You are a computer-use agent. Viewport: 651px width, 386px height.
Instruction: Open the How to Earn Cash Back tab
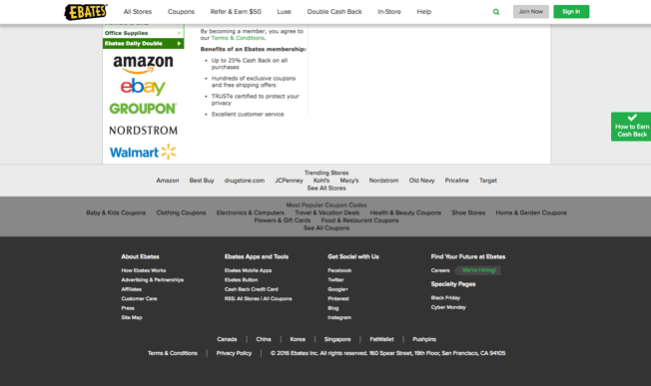tap(631, 127)
